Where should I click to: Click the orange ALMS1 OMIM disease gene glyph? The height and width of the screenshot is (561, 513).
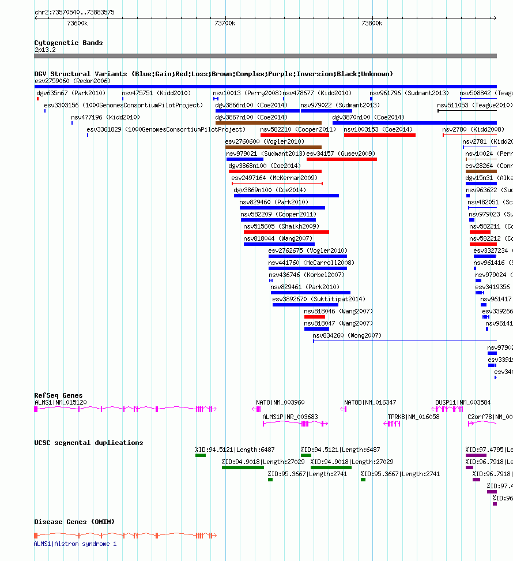click(x=126, y=536)
